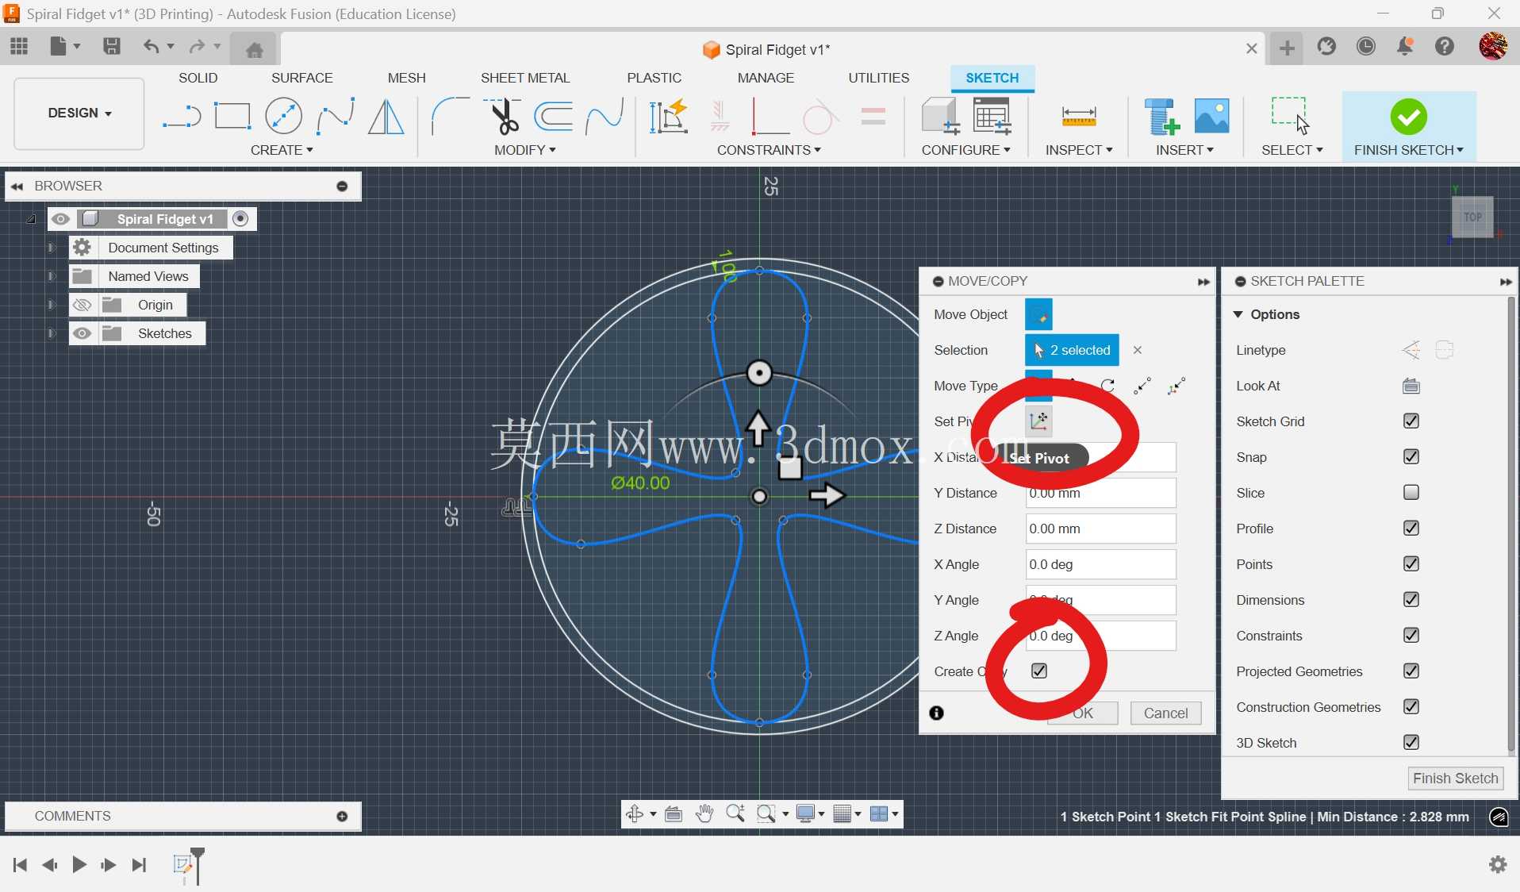This screenshot has height=892, width=1520.
Task: Open the MODIFY dropdown menu
Action: click(x=524, y=150)
